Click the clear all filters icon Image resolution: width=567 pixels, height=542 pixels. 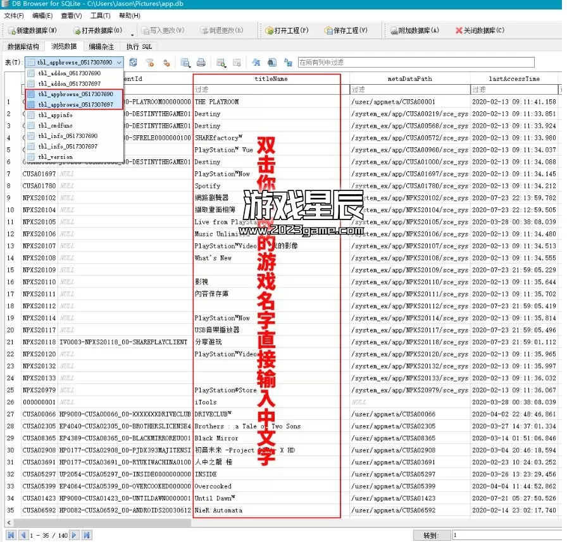[x=150, y=62]
